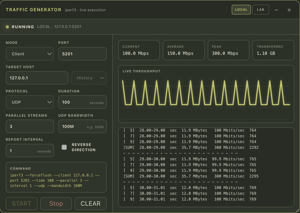
Task: Click the LOCAL · 127.0.0.1:5201 status text
Action: click(59, 27)
